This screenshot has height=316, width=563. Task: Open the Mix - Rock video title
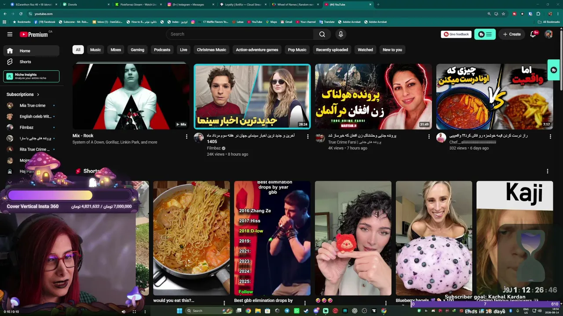tap(83, 136)
